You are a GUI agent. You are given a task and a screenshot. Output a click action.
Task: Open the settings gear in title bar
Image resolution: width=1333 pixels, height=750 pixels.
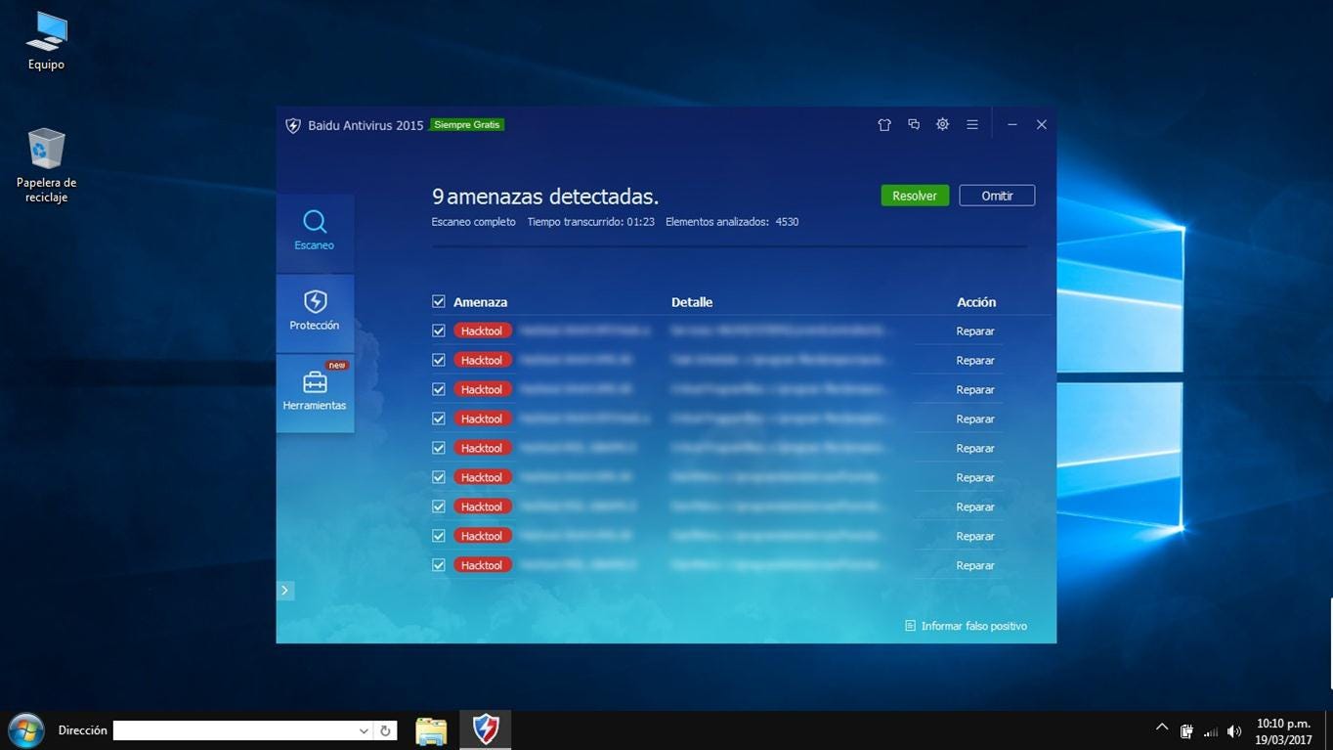pos(943,124)
